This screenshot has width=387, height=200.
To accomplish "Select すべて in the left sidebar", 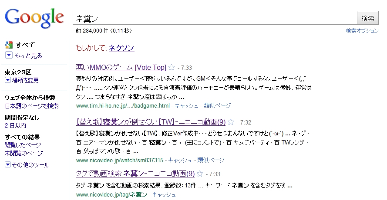I will [x=25, y=45].
